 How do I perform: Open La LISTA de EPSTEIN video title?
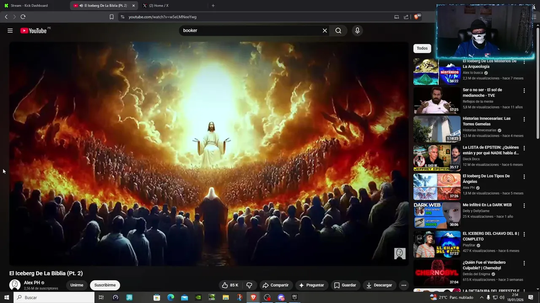[x=491, y=150]
